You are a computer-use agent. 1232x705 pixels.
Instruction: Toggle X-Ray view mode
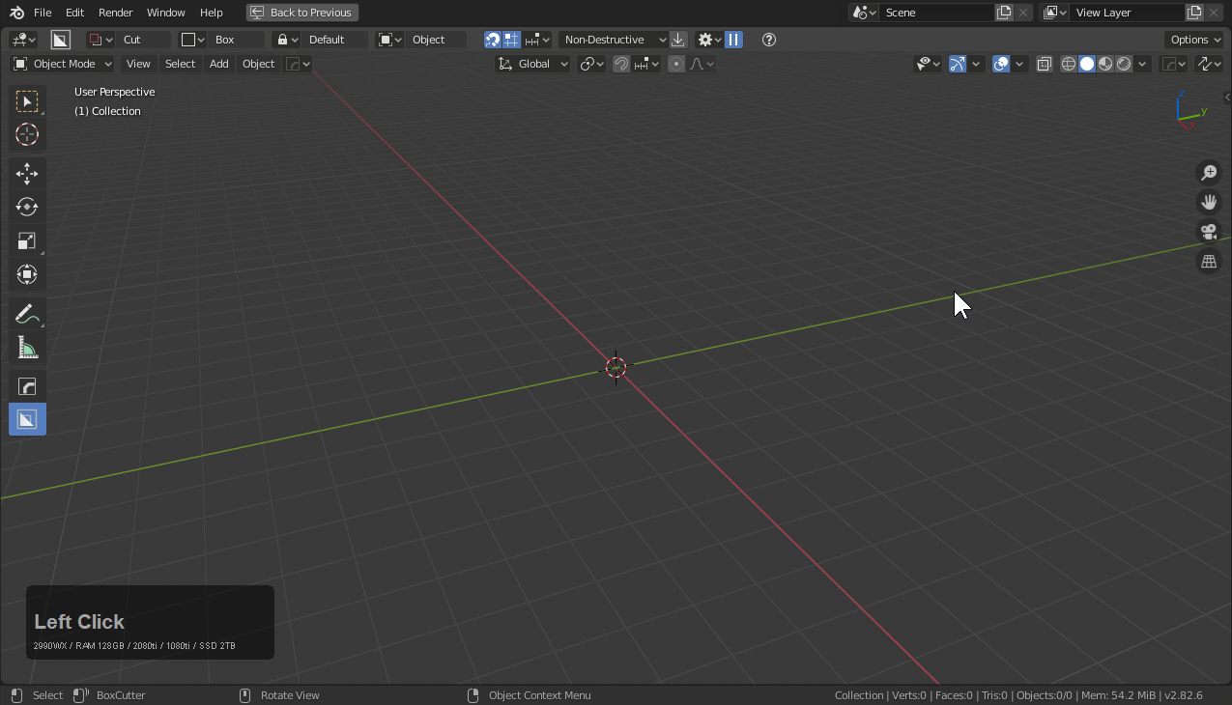pos(1045,64)
